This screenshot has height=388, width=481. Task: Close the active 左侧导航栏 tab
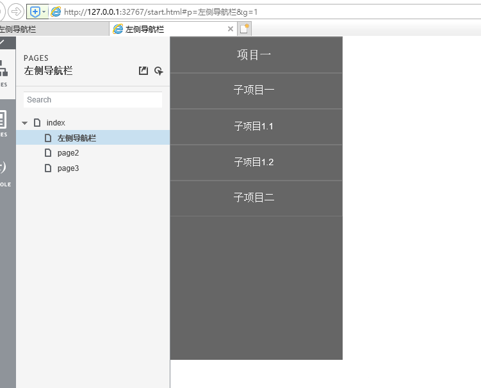(x=231, y=29)
